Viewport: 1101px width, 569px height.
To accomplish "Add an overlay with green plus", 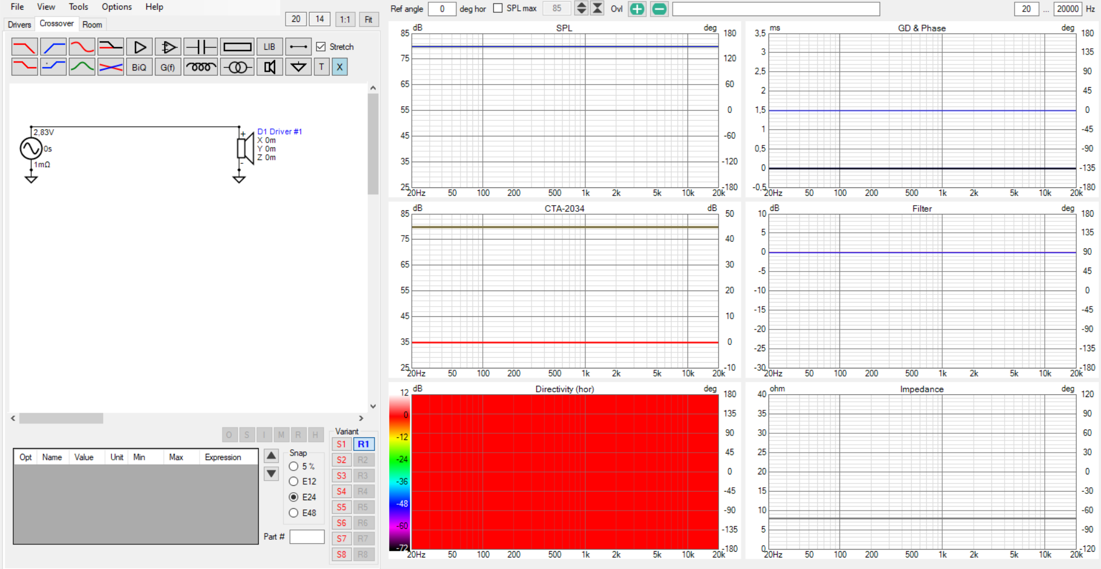I will tap(637, 9).
